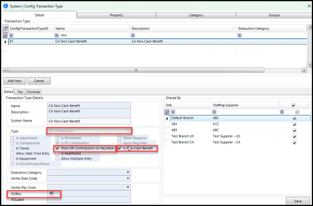Uncheck sharing for AB1 ABC row

295,130
